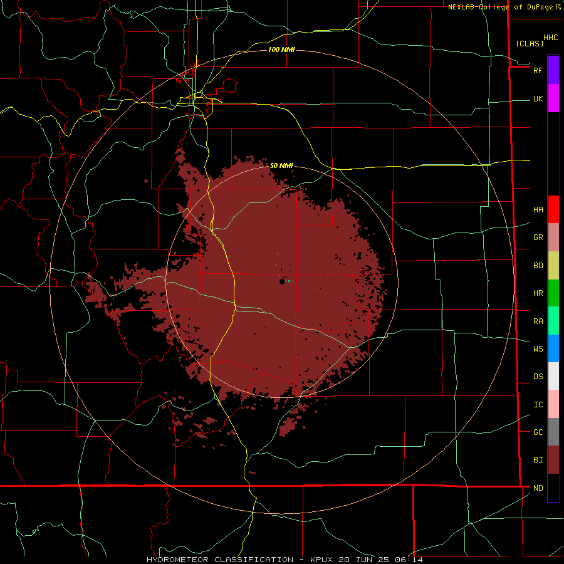Pick the RA mint-green legend swatch
Viewport: 564px width, 564px height.
(x=553, y=321)
